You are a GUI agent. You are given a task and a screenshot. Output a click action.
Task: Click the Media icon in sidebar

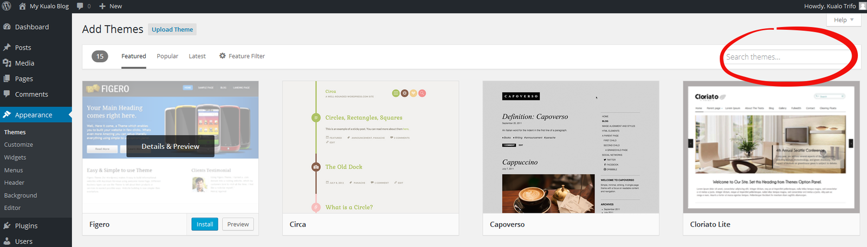tap(7, 63)
